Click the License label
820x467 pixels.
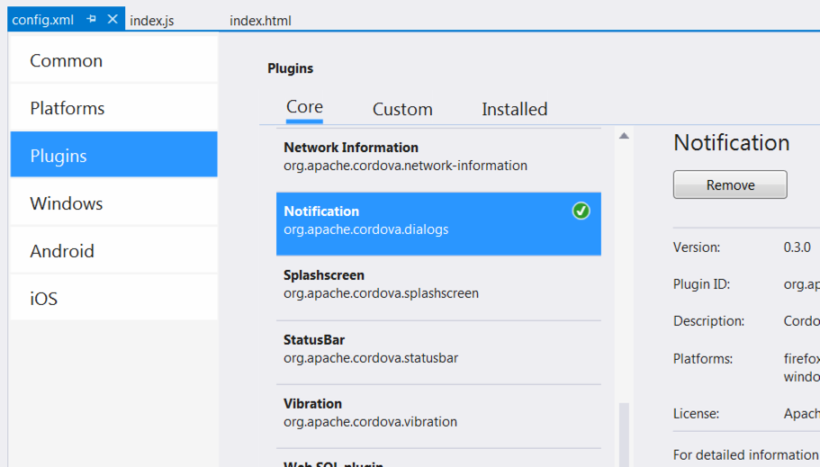point(696,414)
